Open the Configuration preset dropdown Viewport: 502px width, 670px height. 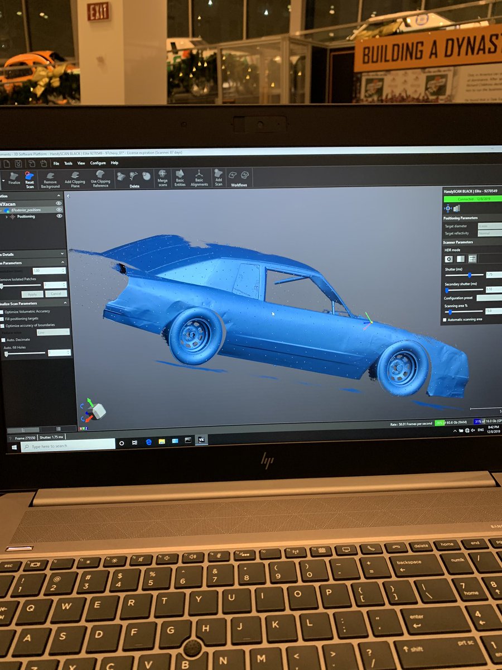coord(489,298)
